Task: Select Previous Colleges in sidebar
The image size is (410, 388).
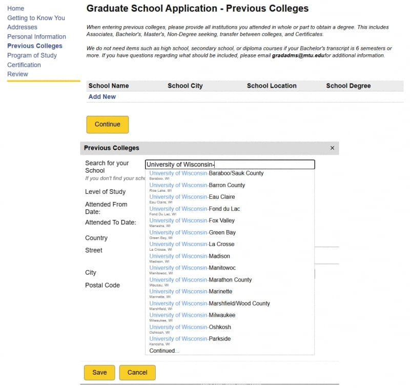Action: pyautogui.click(x=35, y=46)
